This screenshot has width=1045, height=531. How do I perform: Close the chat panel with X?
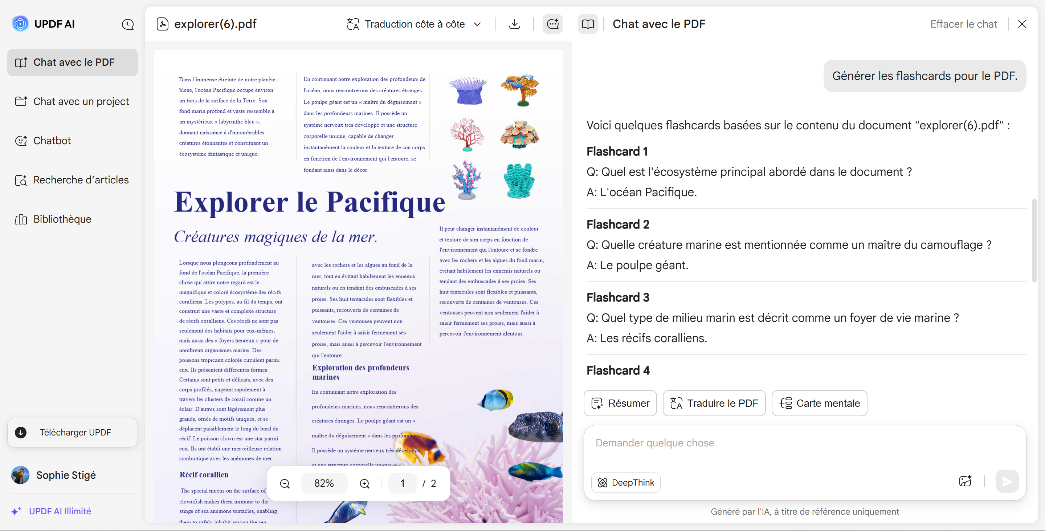tap(1022, 24)
